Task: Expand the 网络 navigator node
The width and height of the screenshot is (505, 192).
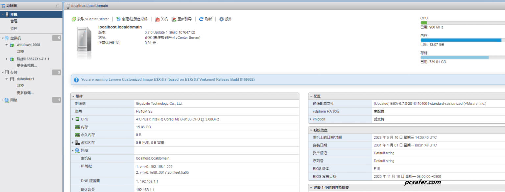Action: point(3,100)
